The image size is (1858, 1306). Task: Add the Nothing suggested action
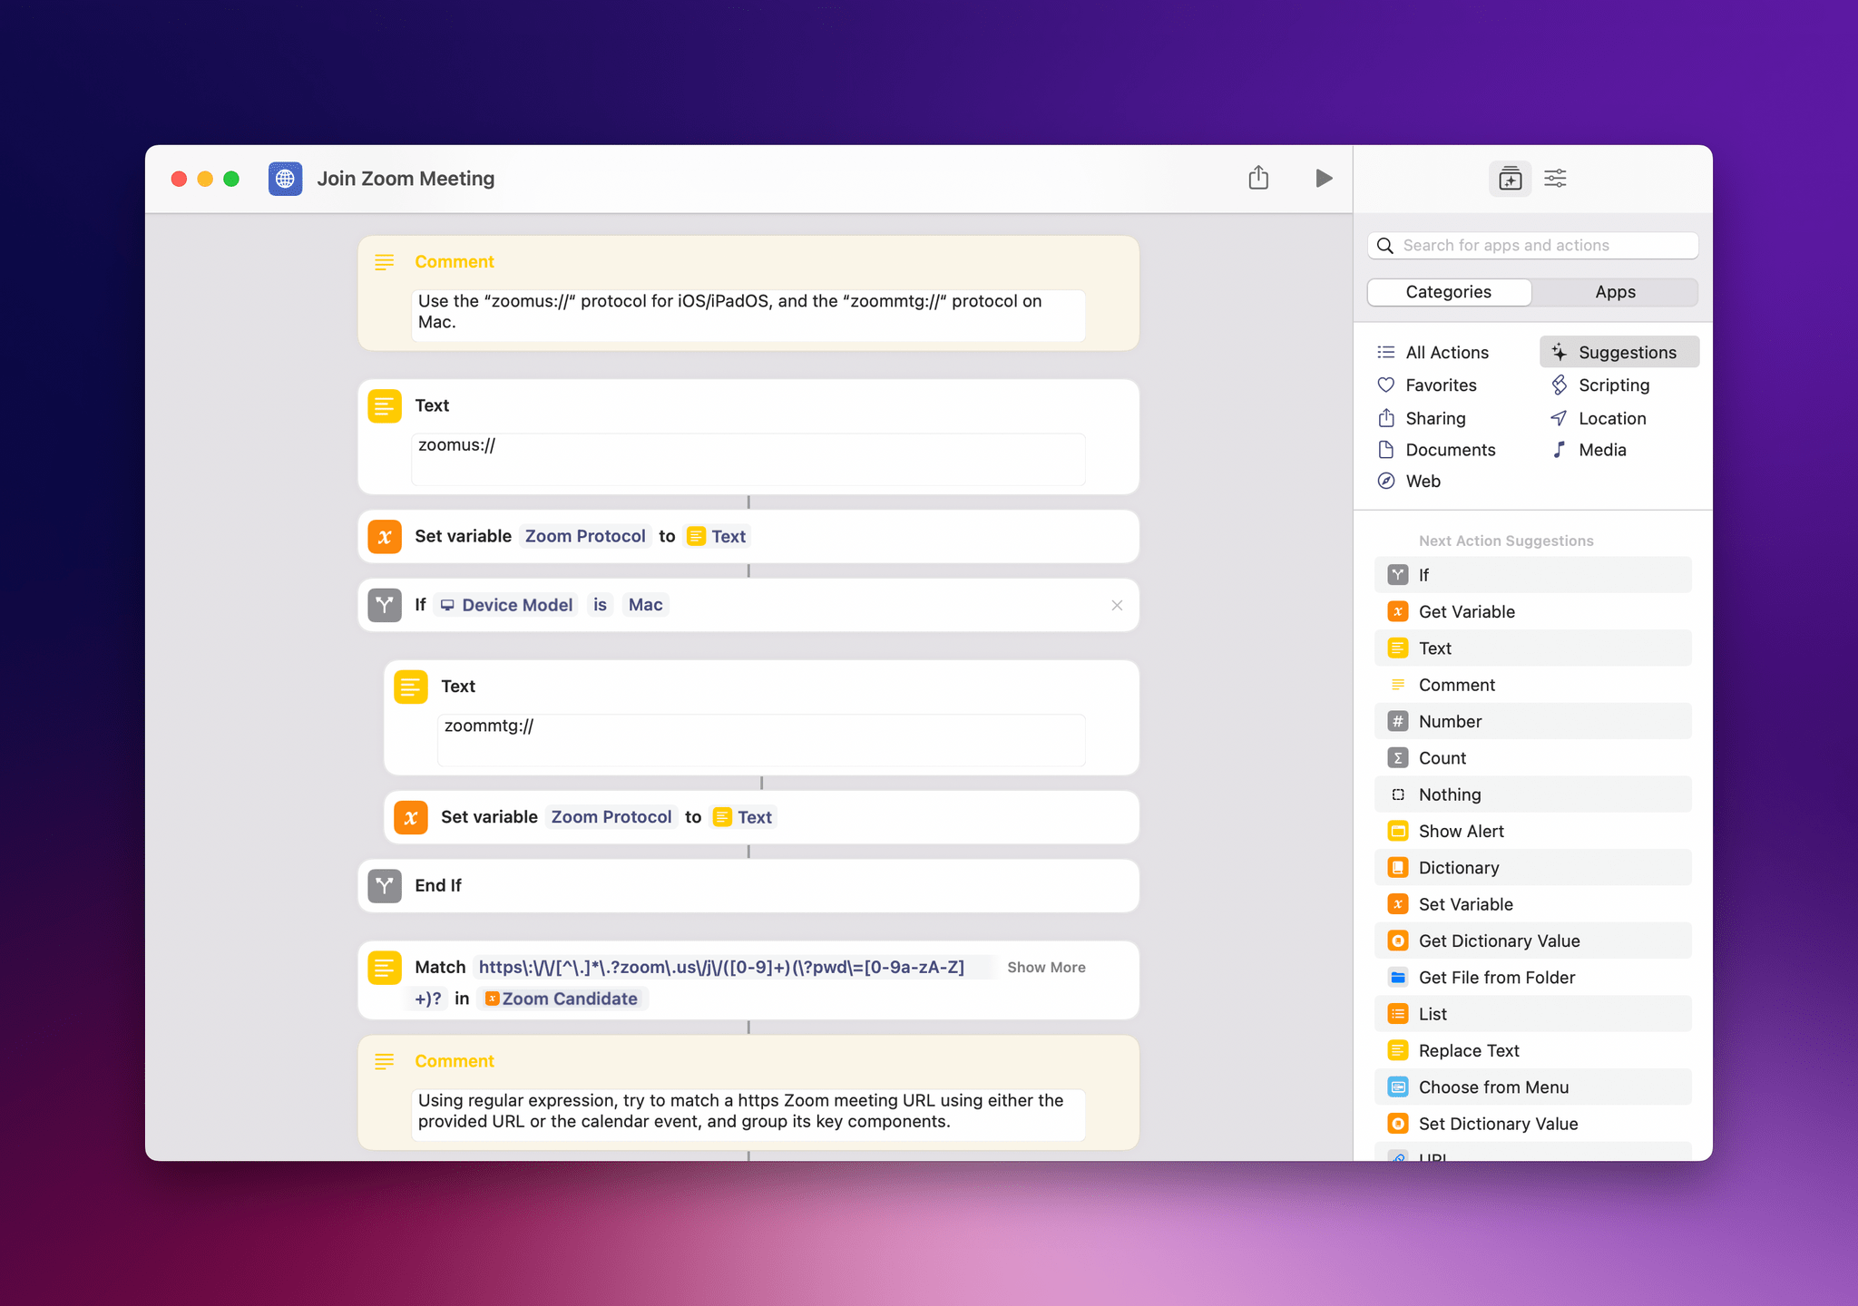pos(1533,795)
